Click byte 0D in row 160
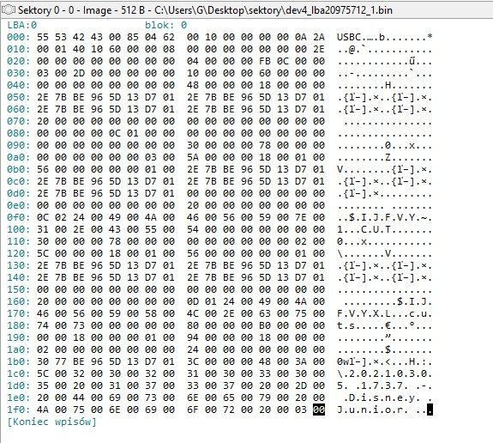This screenshot has width=493, height=443. 193,301
